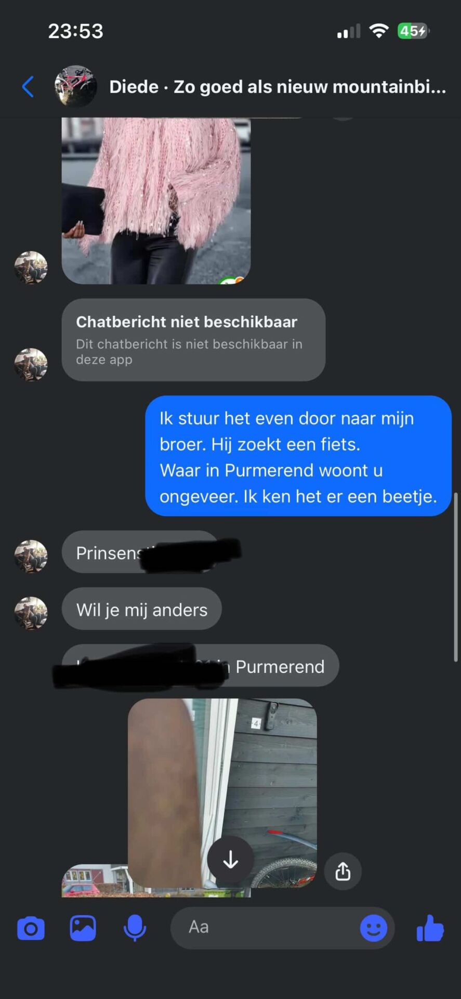Image resolution: width=461 pixels, height=999 pixels.
Task: Send a thumbs-up like
Action: pyautogui.click(x=430, y=928)
